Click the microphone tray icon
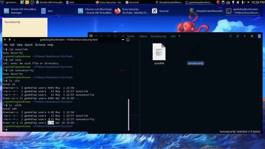The height and width of the screenshot is (149, 265). [243, 2]
